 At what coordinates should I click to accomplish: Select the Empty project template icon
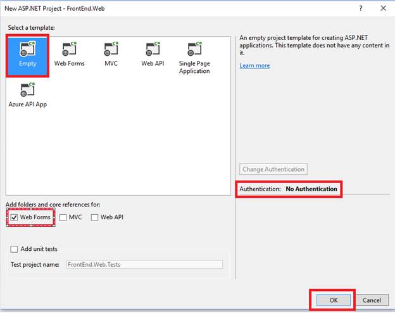click(27, 55)
